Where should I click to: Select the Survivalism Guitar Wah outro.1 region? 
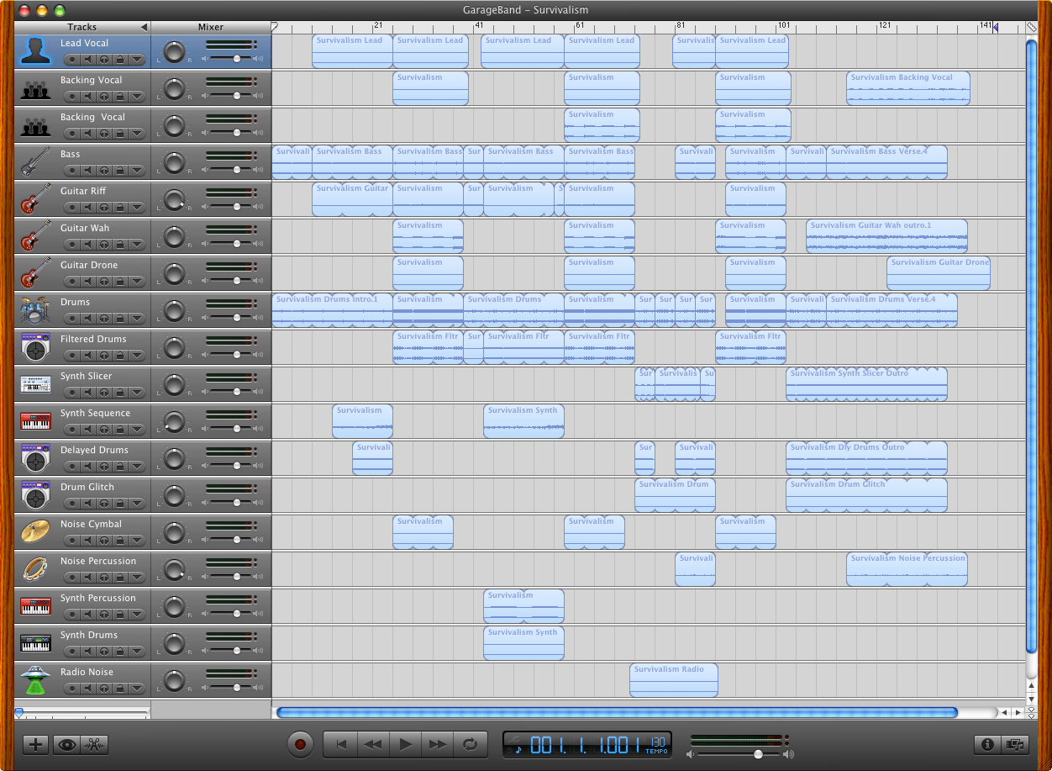click(x=886, y=236)
